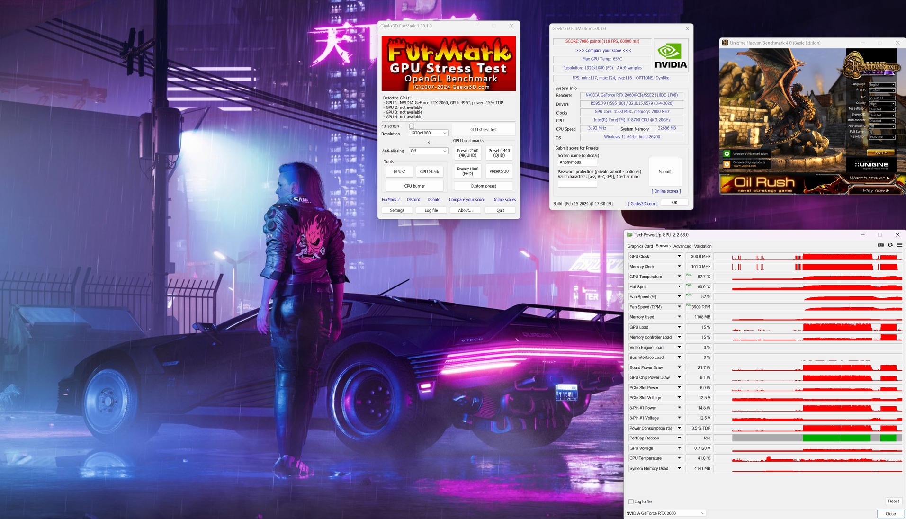The image size is (906, 519).
Task: Open Heaven Anti-aliasing dropdown
Action: (882, 126)
